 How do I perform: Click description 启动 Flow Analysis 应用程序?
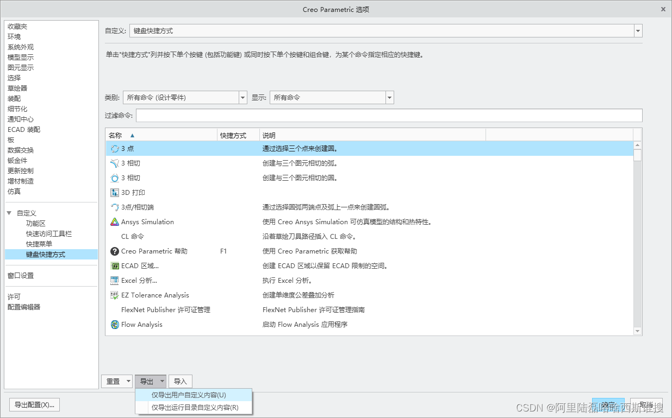pos(305,325)
